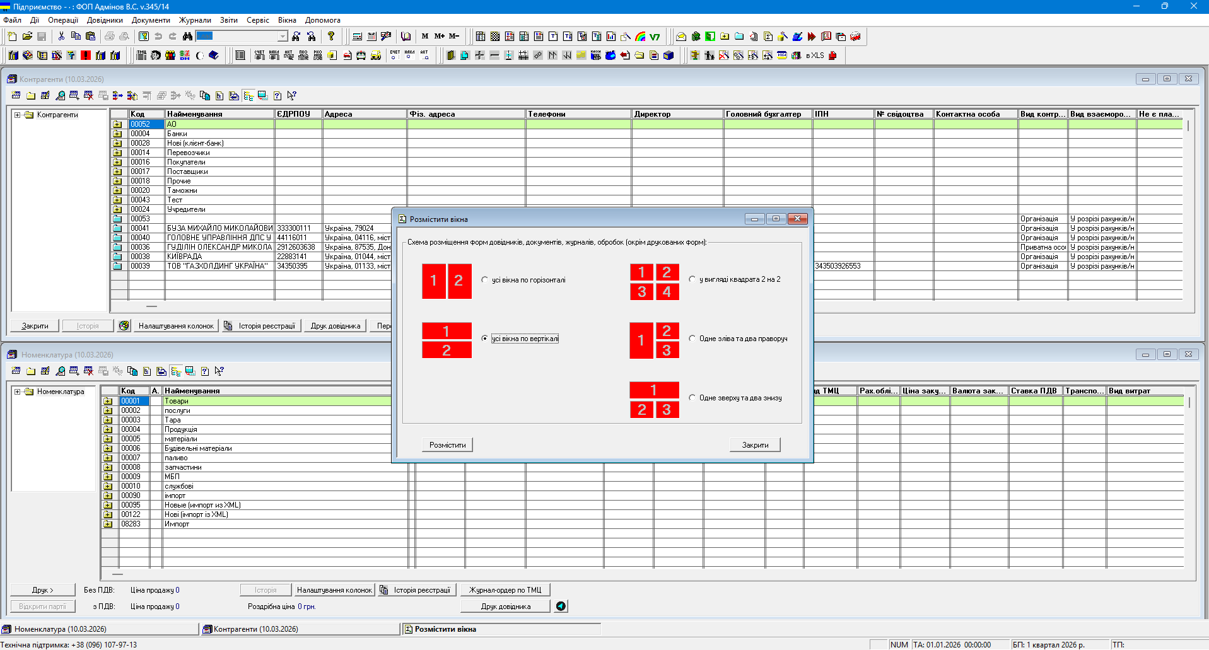
Task: Select 'Одне зверху та два знизу' option
Action: point(692,398)
